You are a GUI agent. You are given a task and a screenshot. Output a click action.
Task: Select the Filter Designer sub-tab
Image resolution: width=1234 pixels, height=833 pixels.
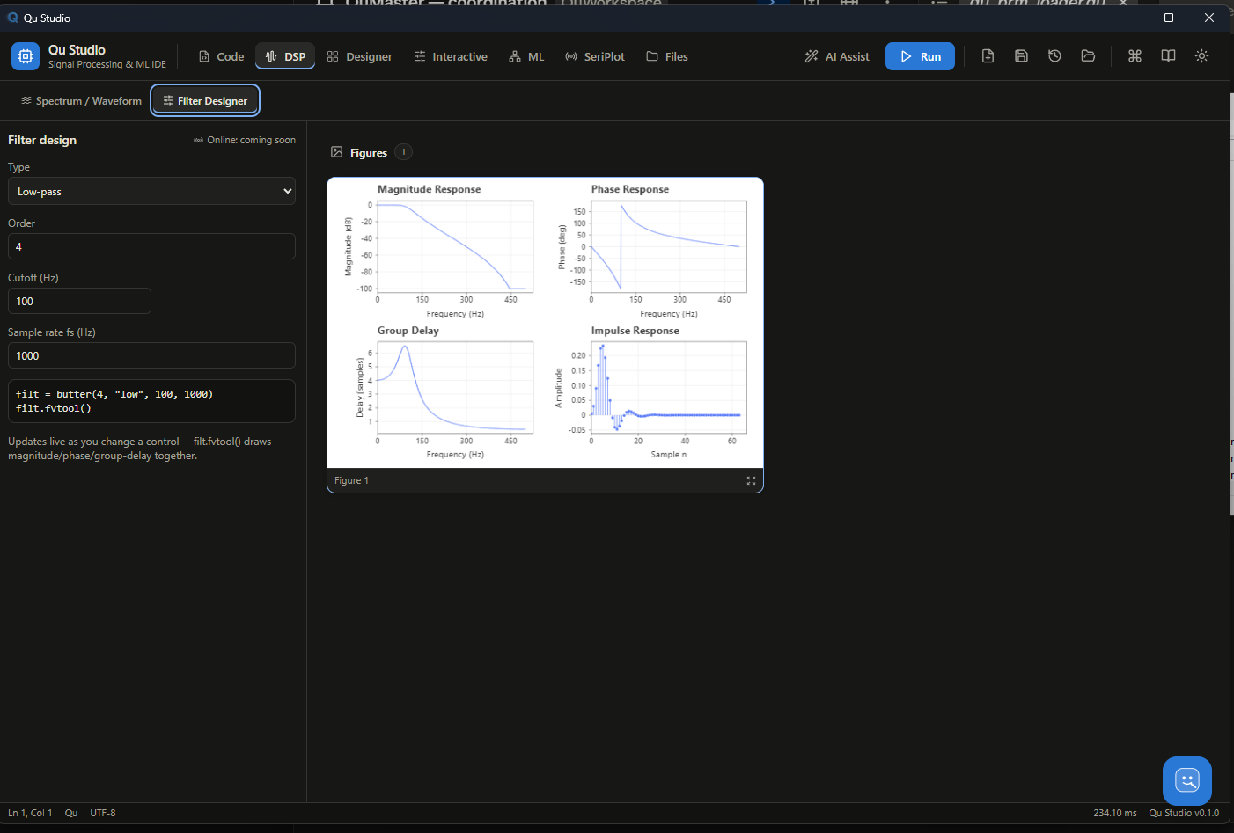point(205,101)
